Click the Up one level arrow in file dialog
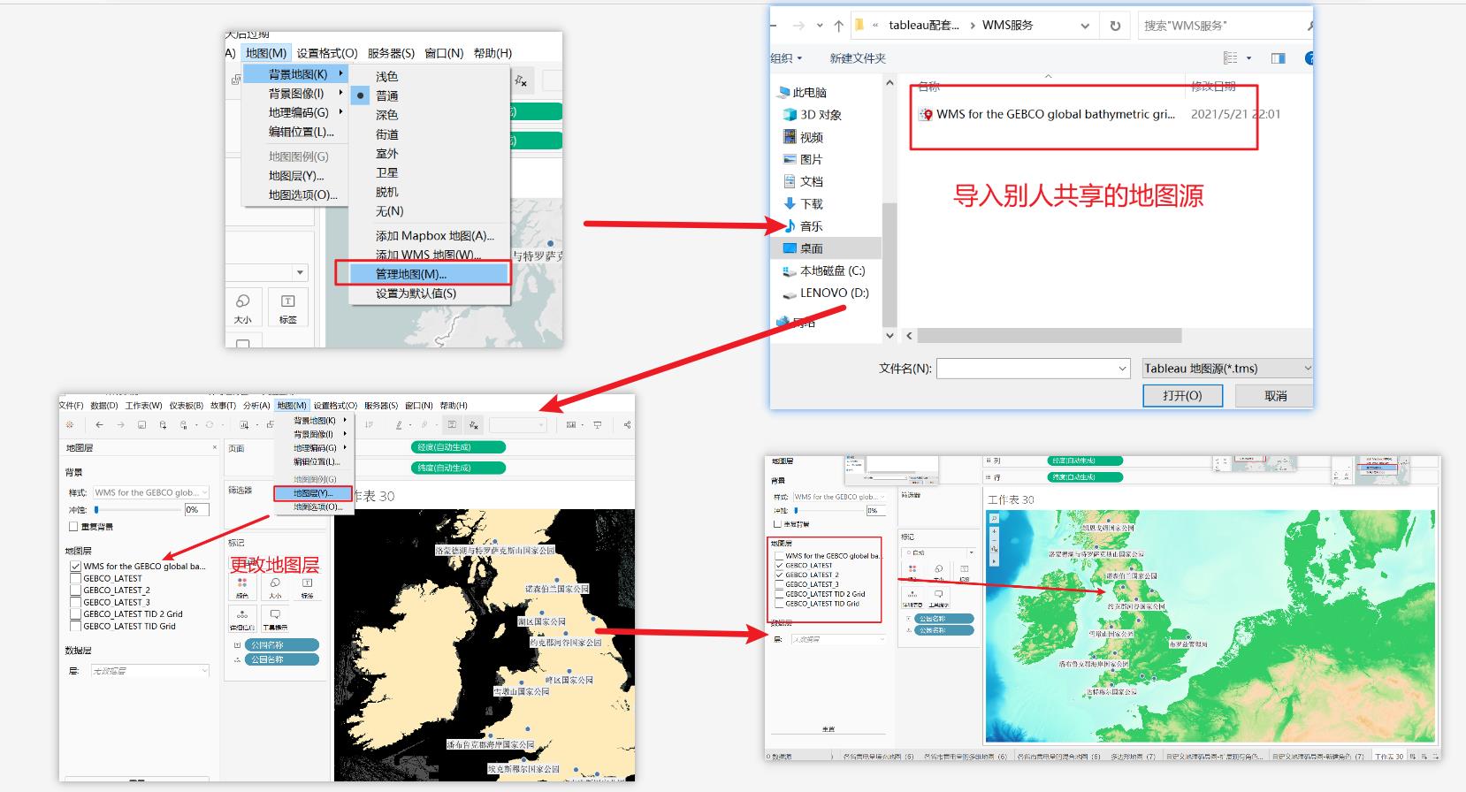 pos(838,26)
